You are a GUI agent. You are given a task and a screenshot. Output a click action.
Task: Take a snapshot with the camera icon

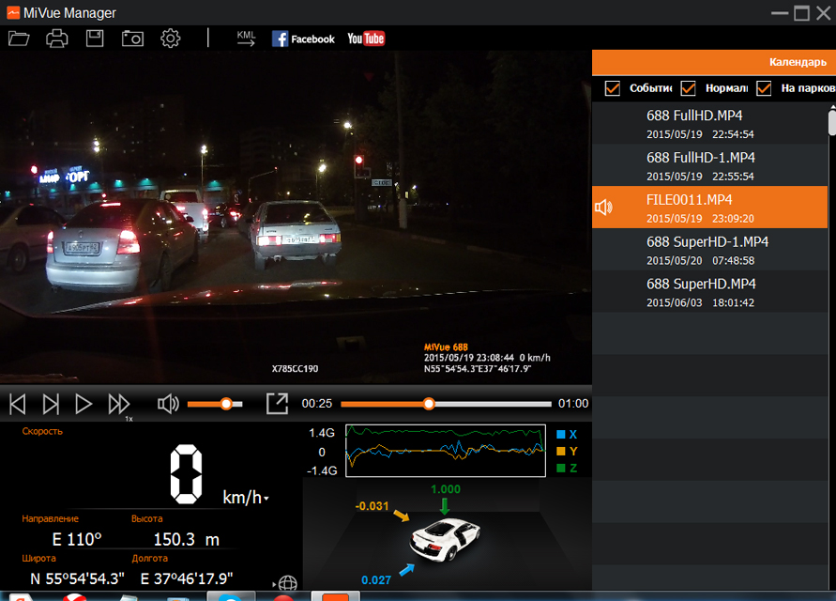(x=132, y=39)
